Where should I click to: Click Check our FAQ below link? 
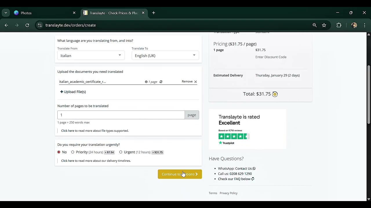point(236,179)
